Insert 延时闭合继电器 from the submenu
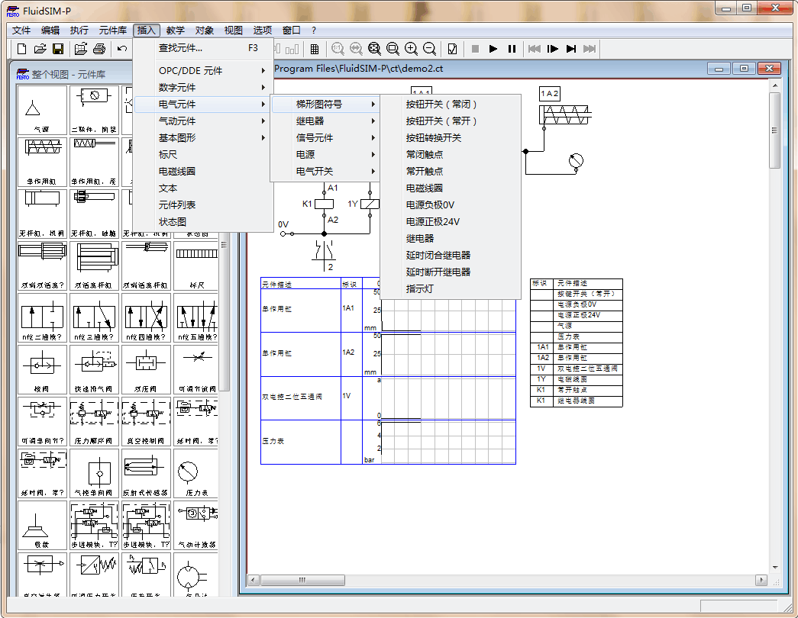This screenshot has height=618, width=798. coord(451,256)
